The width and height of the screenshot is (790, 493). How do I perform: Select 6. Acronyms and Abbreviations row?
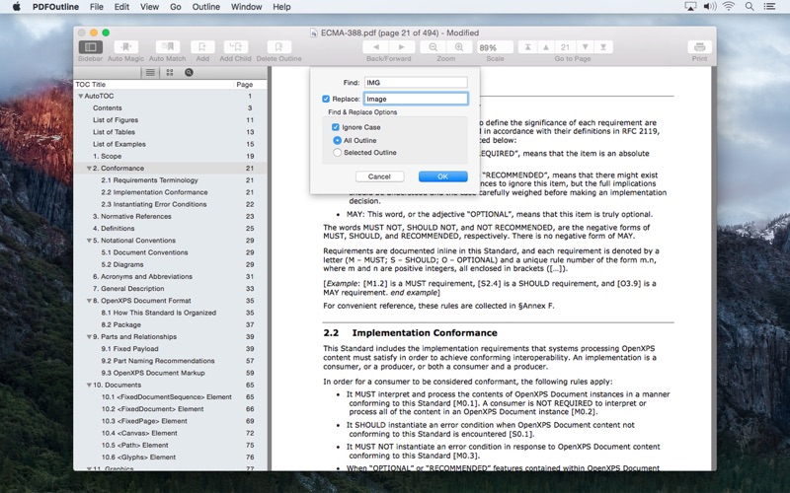(170, 277)
